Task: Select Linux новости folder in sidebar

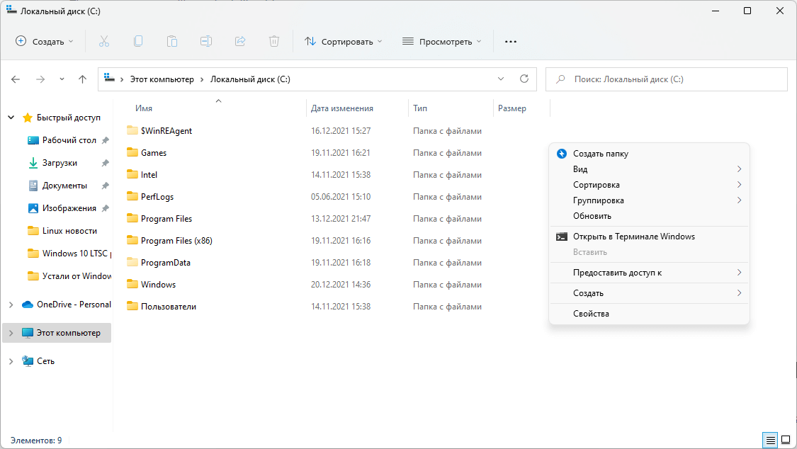Action: (69, 231)
